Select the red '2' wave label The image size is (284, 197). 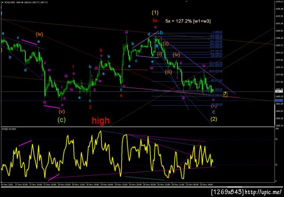point(90,107)
